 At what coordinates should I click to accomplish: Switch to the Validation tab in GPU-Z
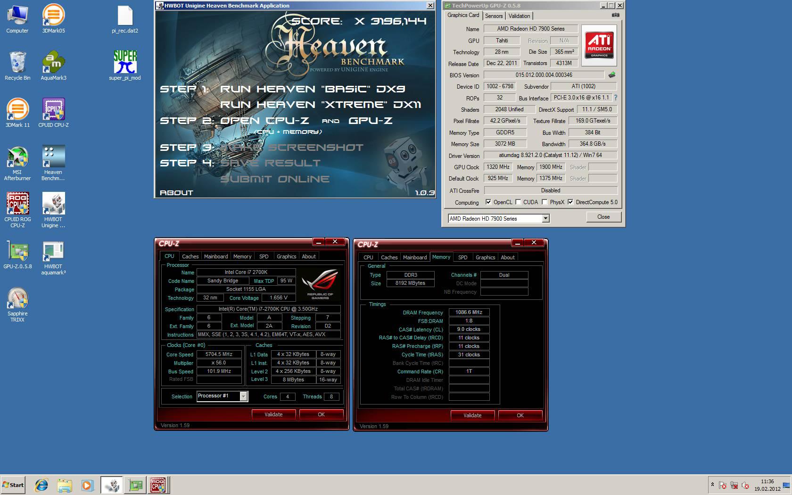click(x=519, y=16)
